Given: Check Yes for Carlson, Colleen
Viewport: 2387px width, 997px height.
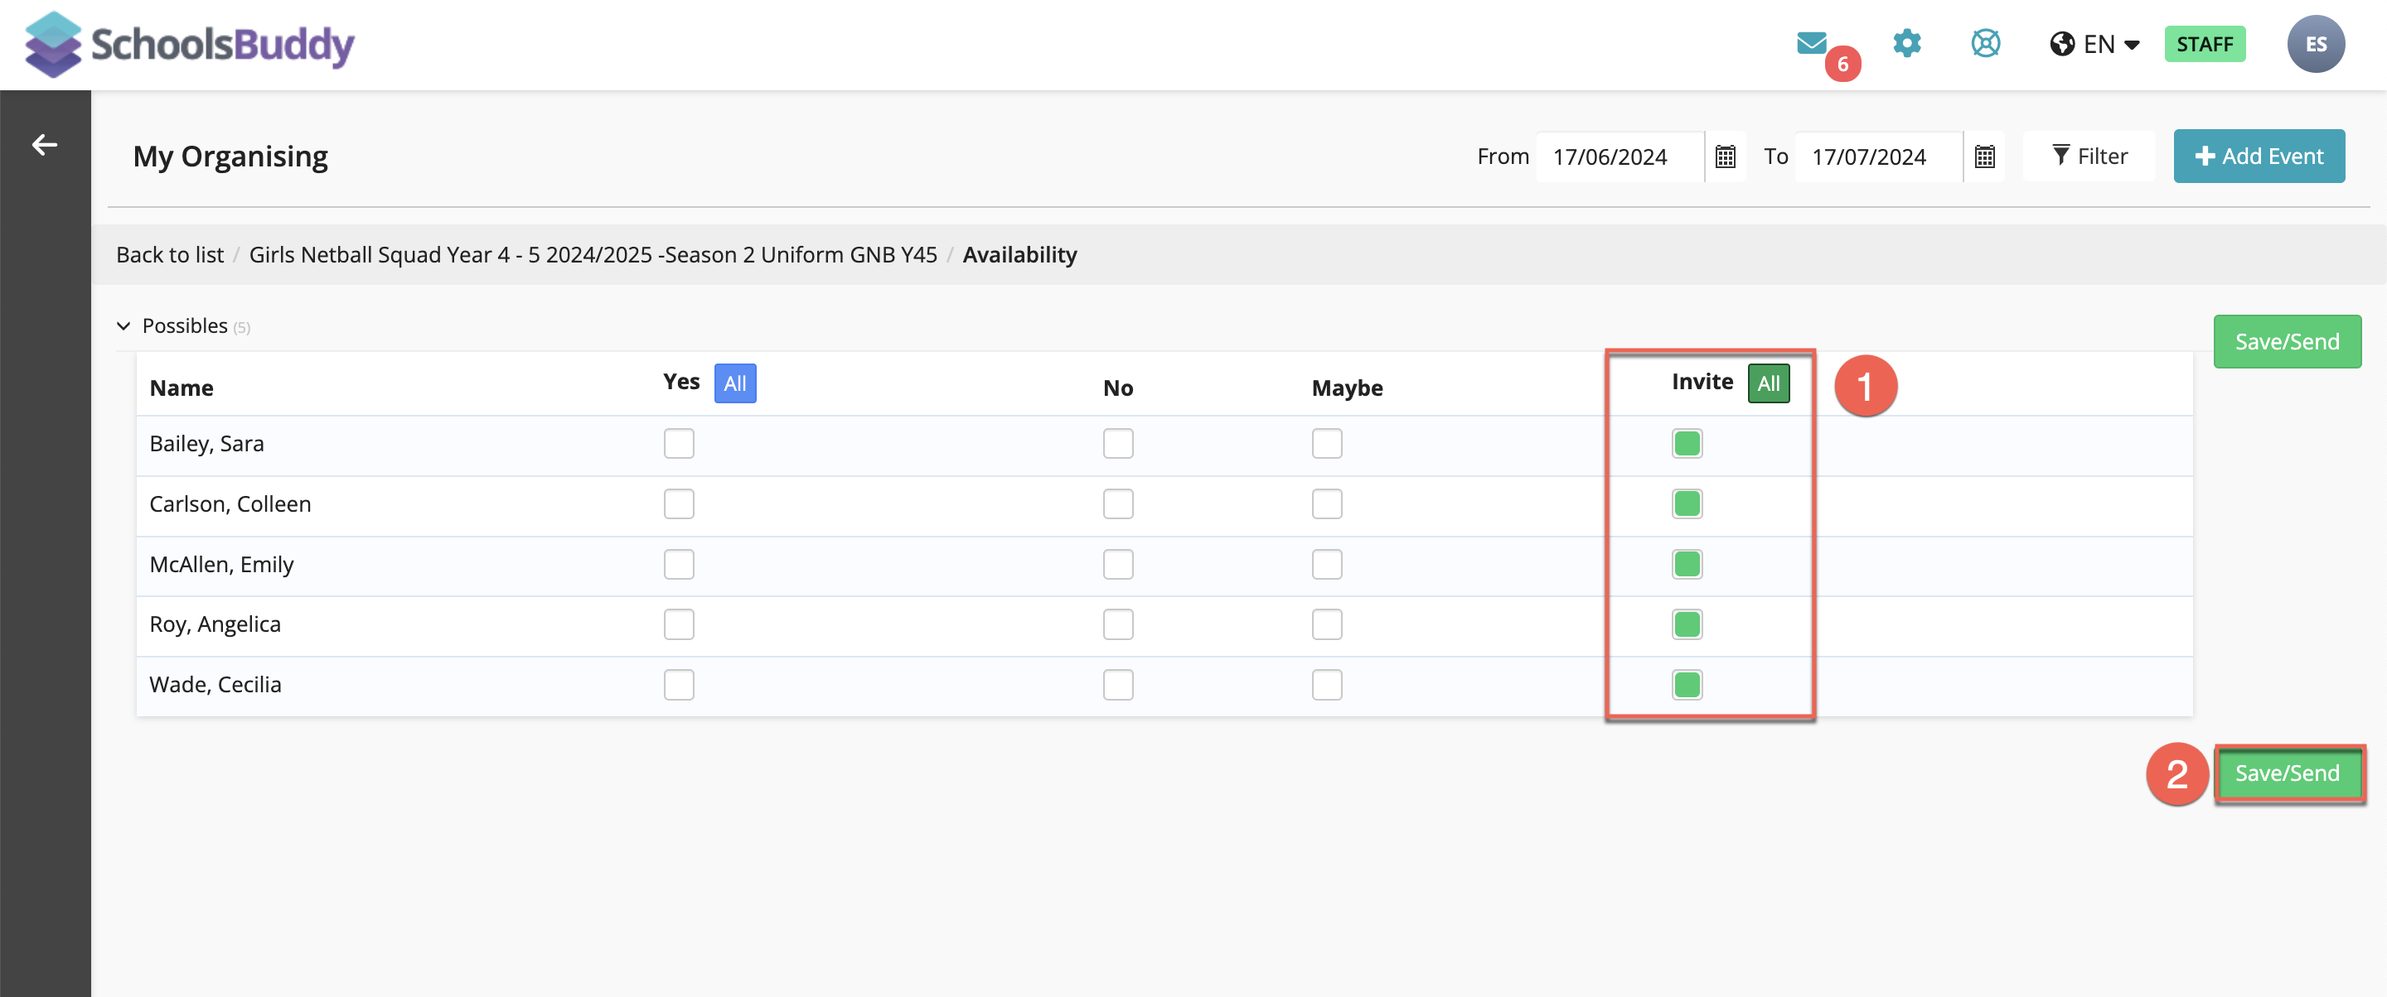Looking at the screenshot, I should [678, 503].
